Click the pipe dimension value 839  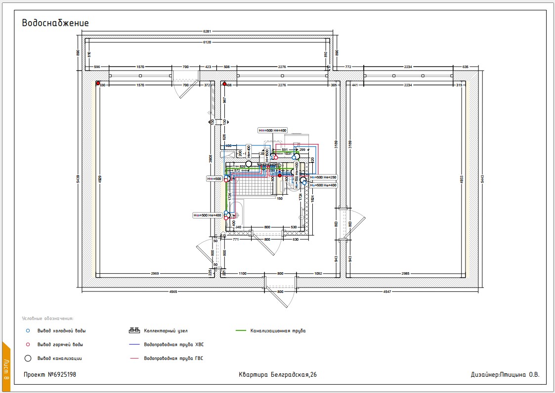click(x=243, y=166)
